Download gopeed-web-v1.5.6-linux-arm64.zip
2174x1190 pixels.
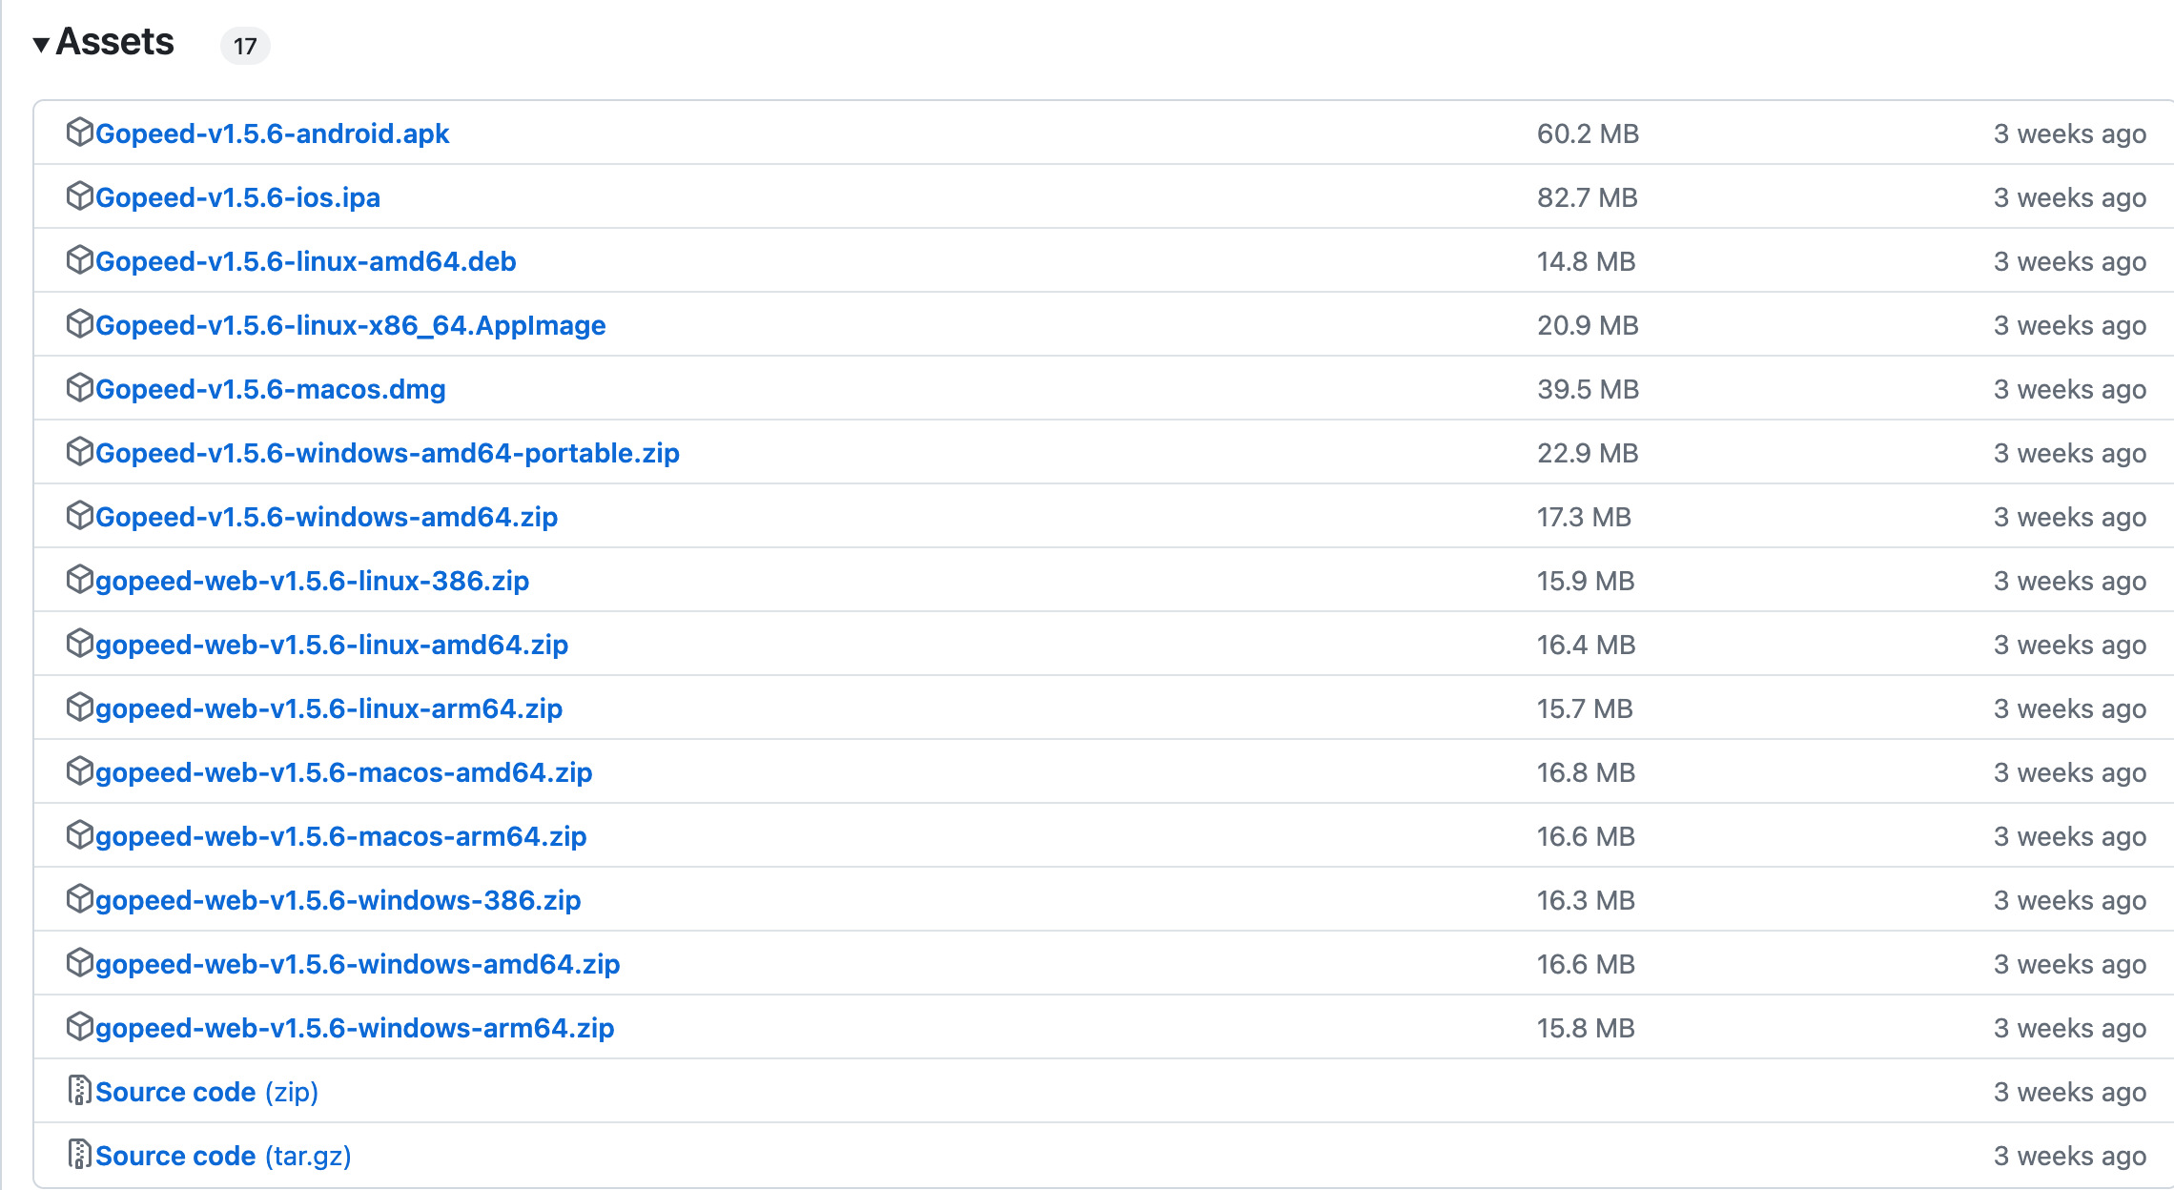[329, 708]
